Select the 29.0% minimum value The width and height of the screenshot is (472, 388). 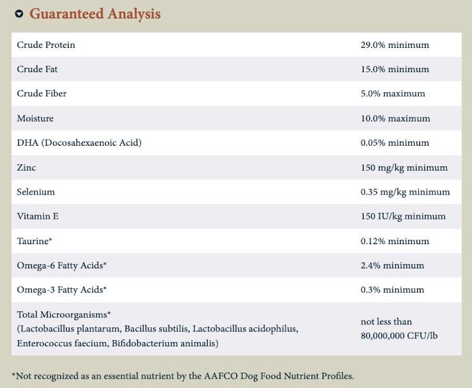(x=395, y=45)
